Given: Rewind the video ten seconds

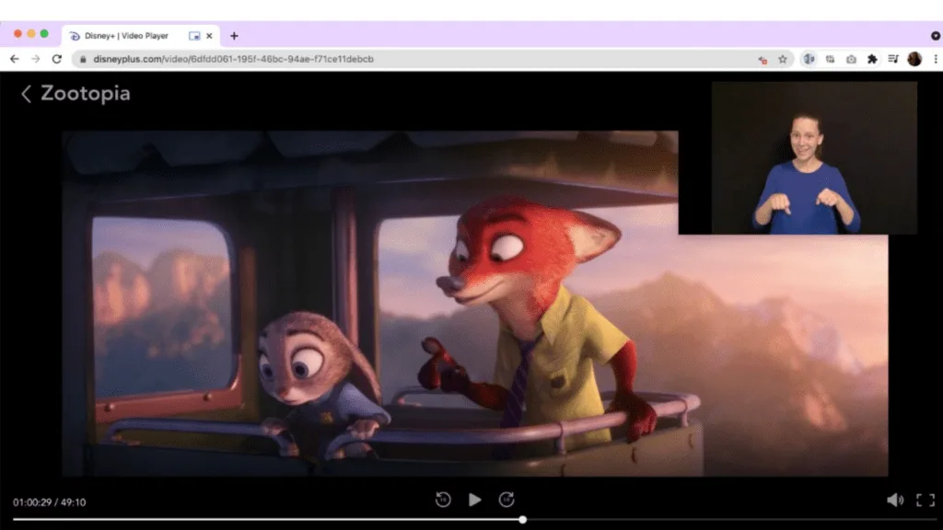Looking at the screenshot, I should click(x=443, y=500).
